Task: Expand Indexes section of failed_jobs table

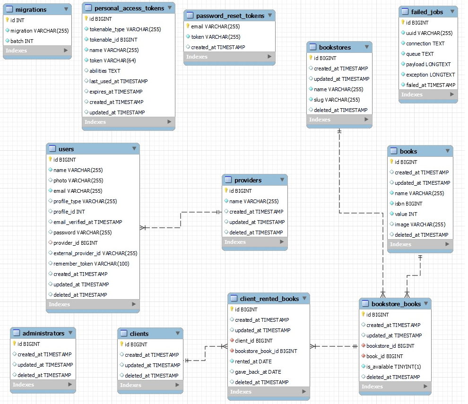Action: click(x=452, y=95)
